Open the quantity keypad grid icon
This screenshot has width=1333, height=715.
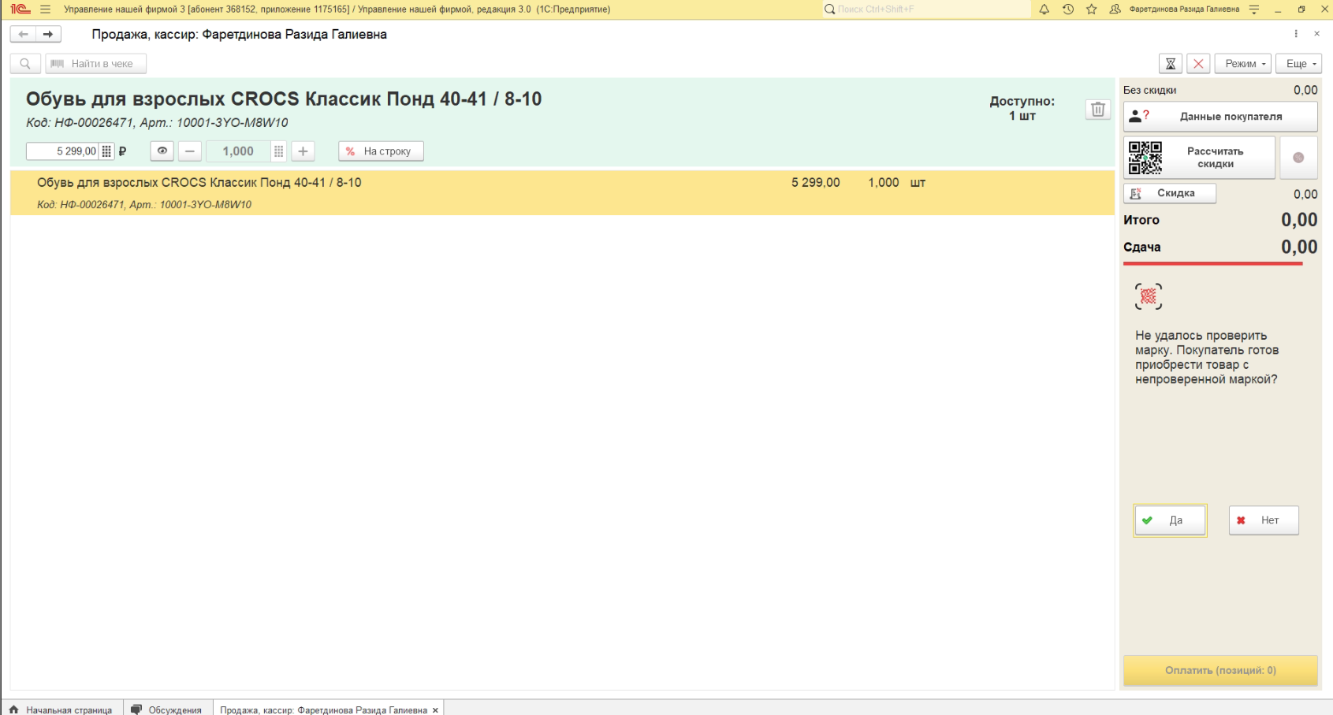click(x=278, y=151)
